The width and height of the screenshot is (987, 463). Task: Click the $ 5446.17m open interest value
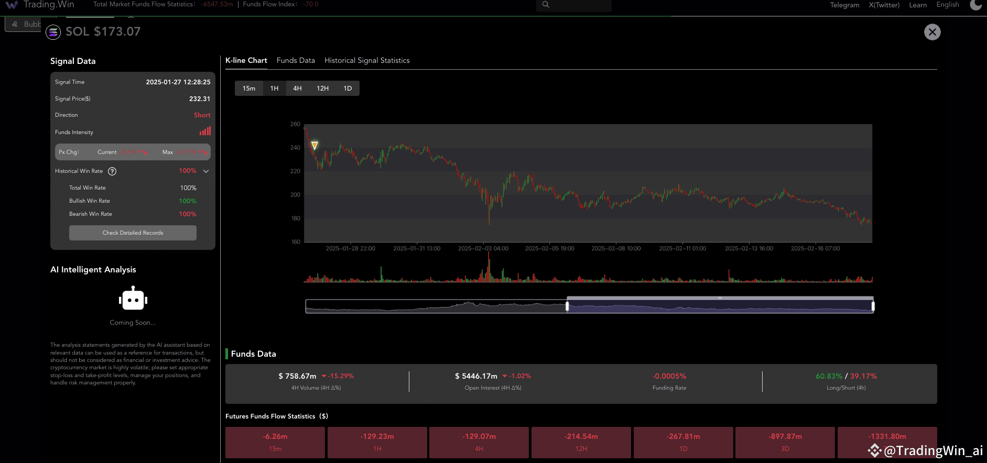(476, 376)
